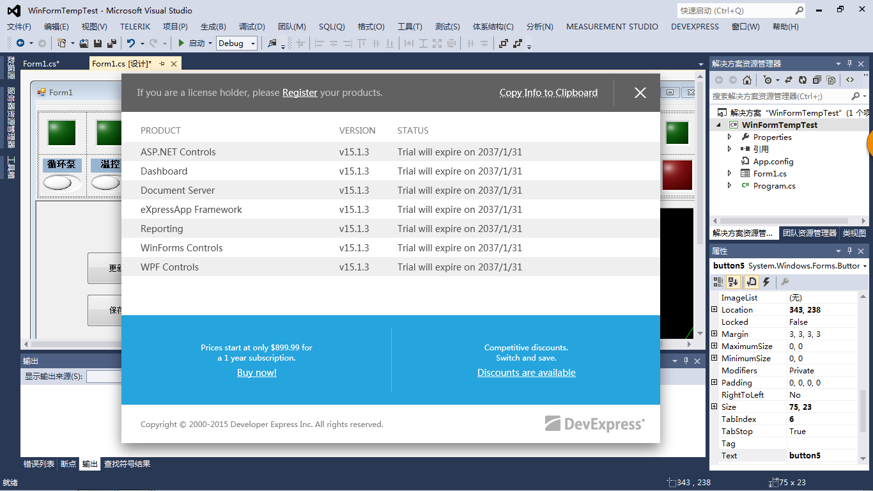Image resolution: width=873 pixels, height=491 pixels.
Task: Open the Debug configuration dropdown
Action: pos(236,43)
